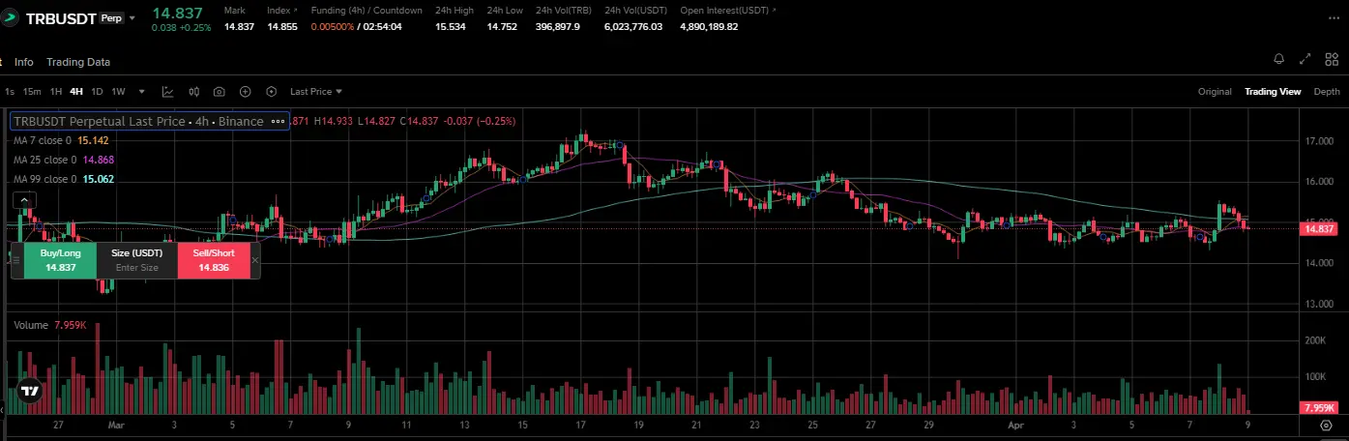Click the Buy/Long 14.837 button
The height and width of the screenshot is (441, 1349).
pos(60,260)
